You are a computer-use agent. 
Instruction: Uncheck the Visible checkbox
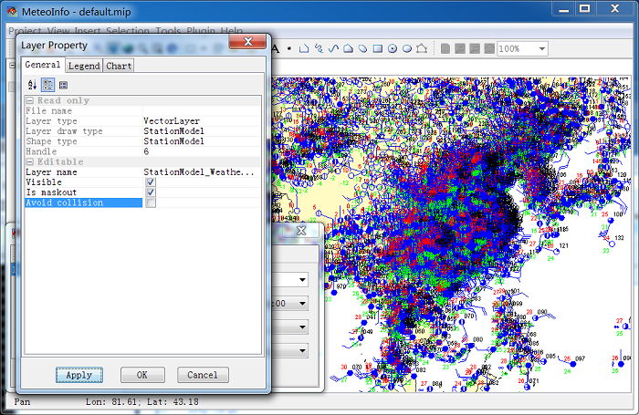[x=151, y=182]
